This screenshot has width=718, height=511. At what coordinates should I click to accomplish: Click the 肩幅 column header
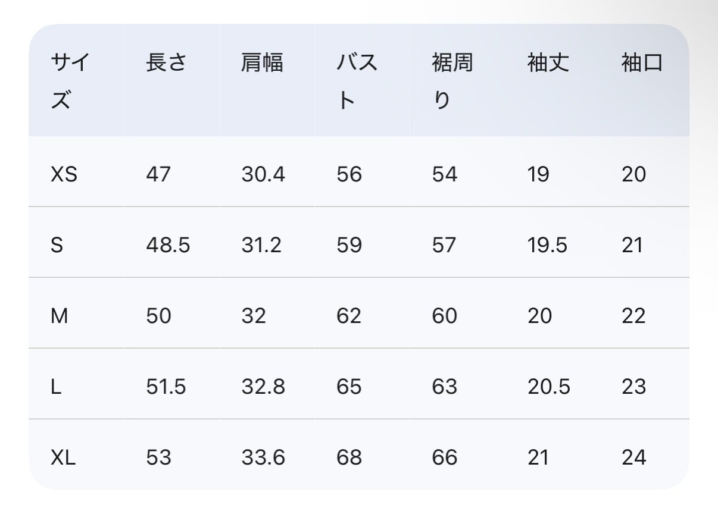[x=262, y=62]
